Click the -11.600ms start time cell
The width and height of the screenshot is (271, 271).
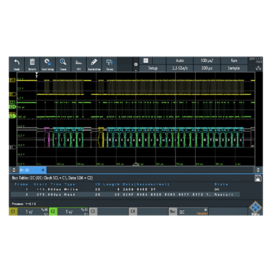coord(49,189)
